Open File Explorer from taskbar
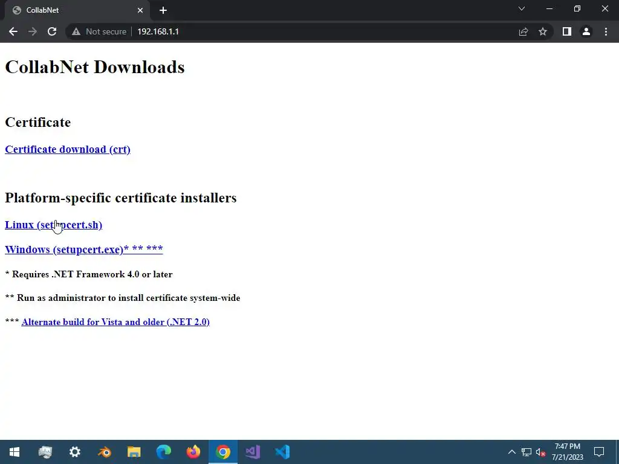 pos(134,452)
